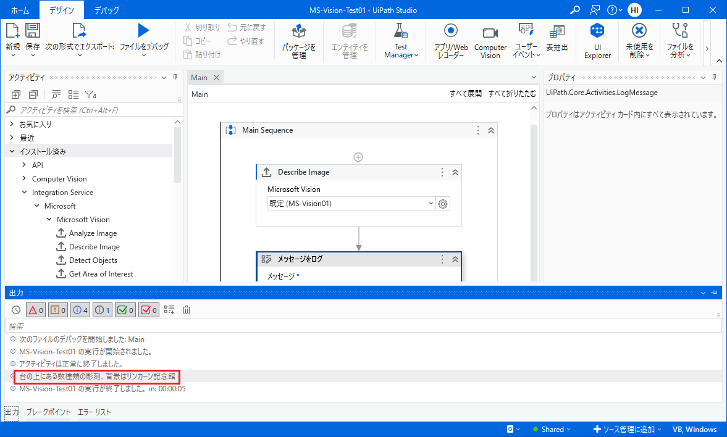
Task: Click the HI user avatar
Action: (x=634, y=10)
